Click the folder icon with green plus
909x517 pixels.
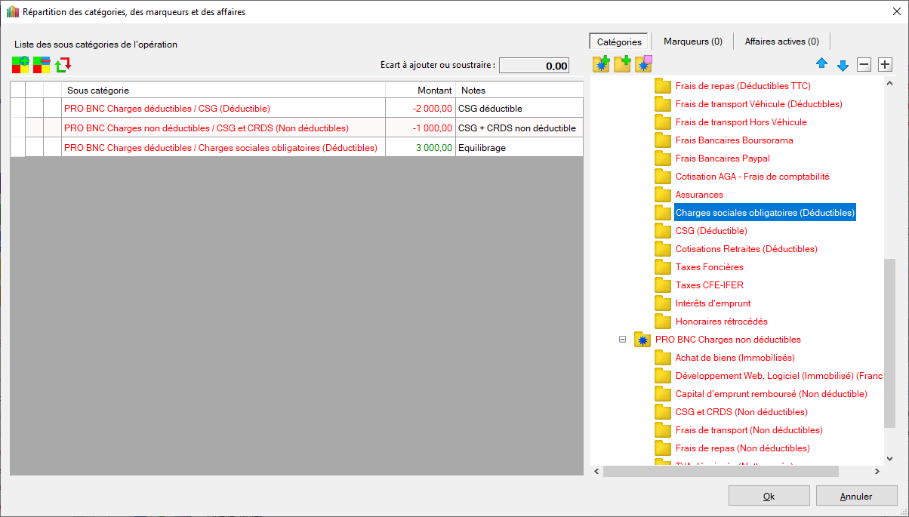coord(622,65)
